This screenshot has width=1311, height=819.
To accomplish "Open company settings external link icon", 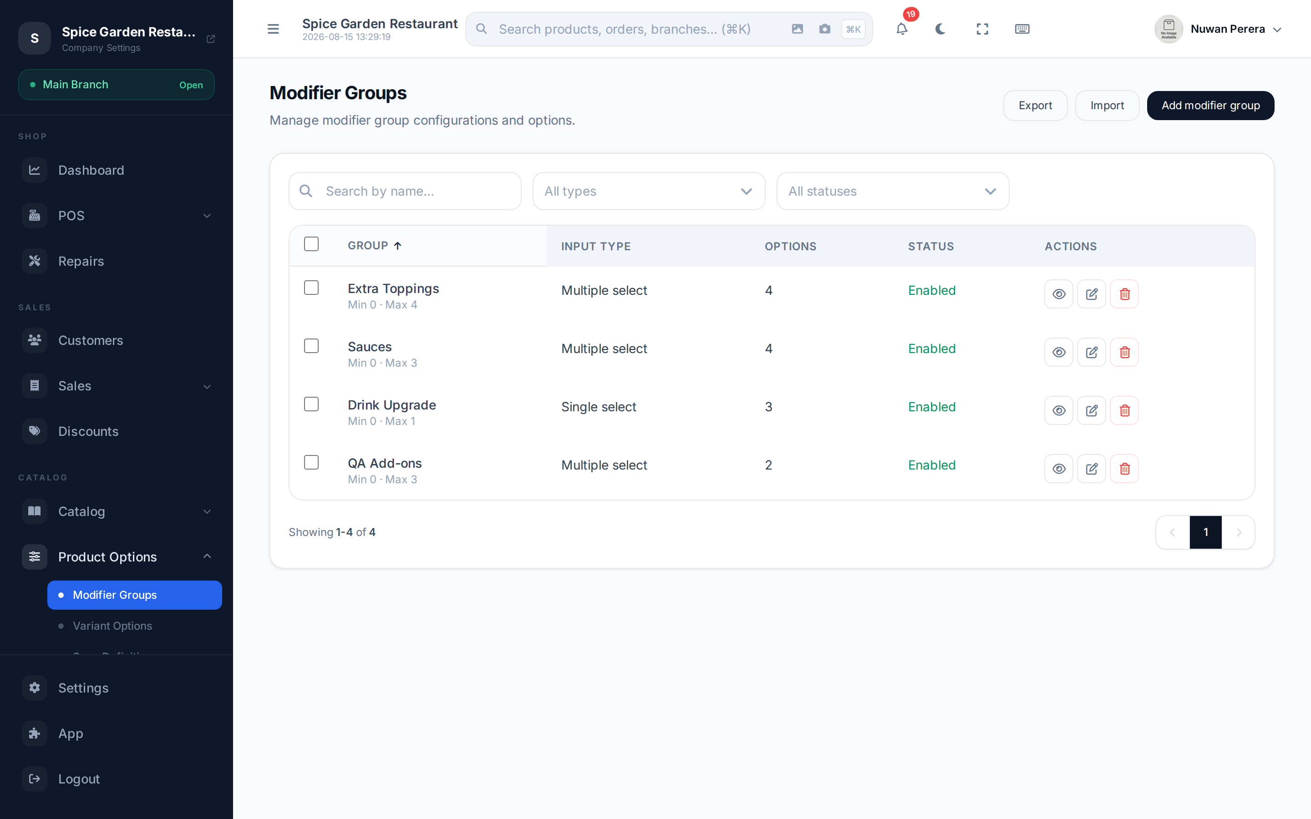I will click(211, 39).
